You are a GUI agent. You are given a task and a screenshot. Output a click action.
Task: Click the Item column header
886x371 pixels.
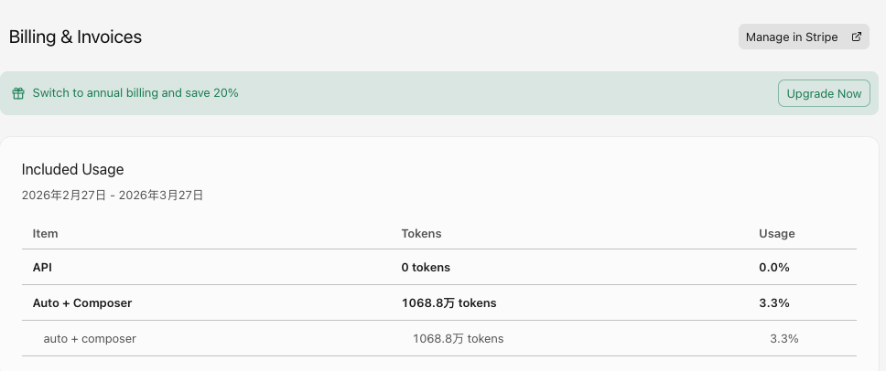pyautogui.click(x=45, y=233)
